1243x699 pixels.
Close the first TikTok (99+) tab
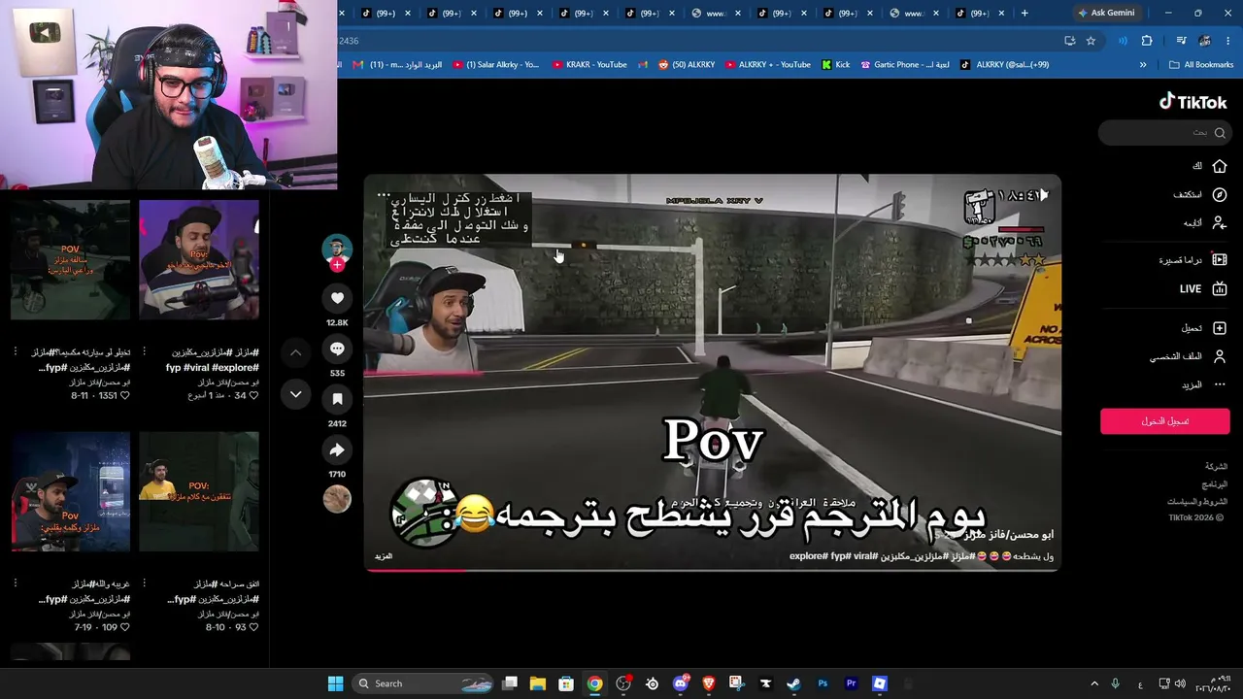[x=407, y=13]
